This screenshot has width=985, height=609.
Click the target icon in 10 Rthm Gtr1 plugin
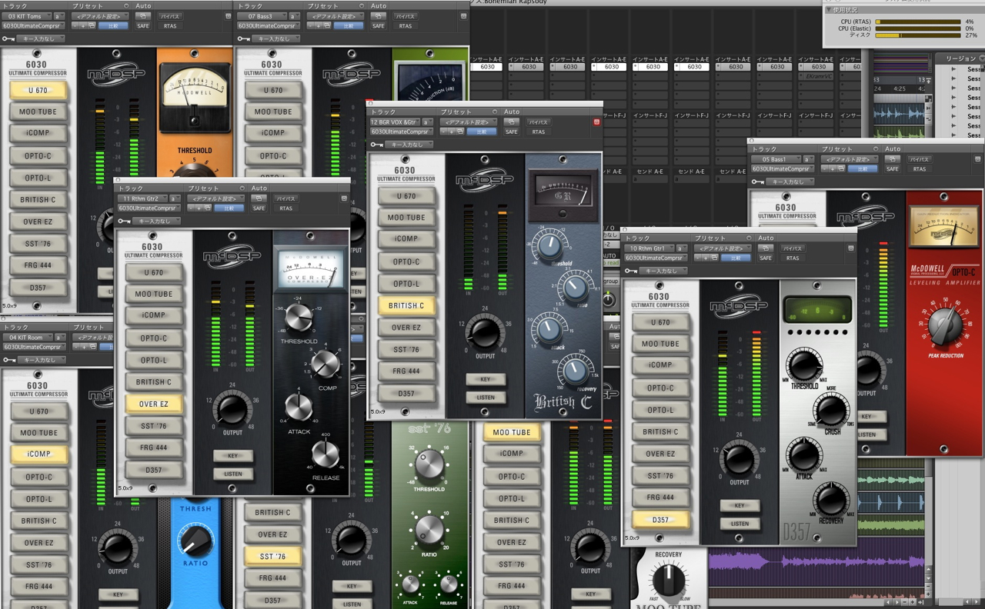pos(850,248)
